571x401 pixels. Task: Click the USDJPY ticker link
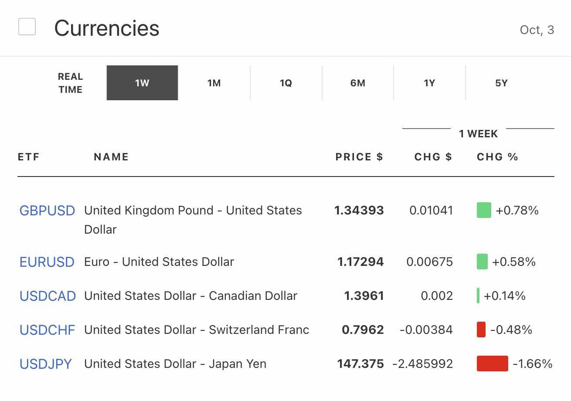(x=46, y=364)
